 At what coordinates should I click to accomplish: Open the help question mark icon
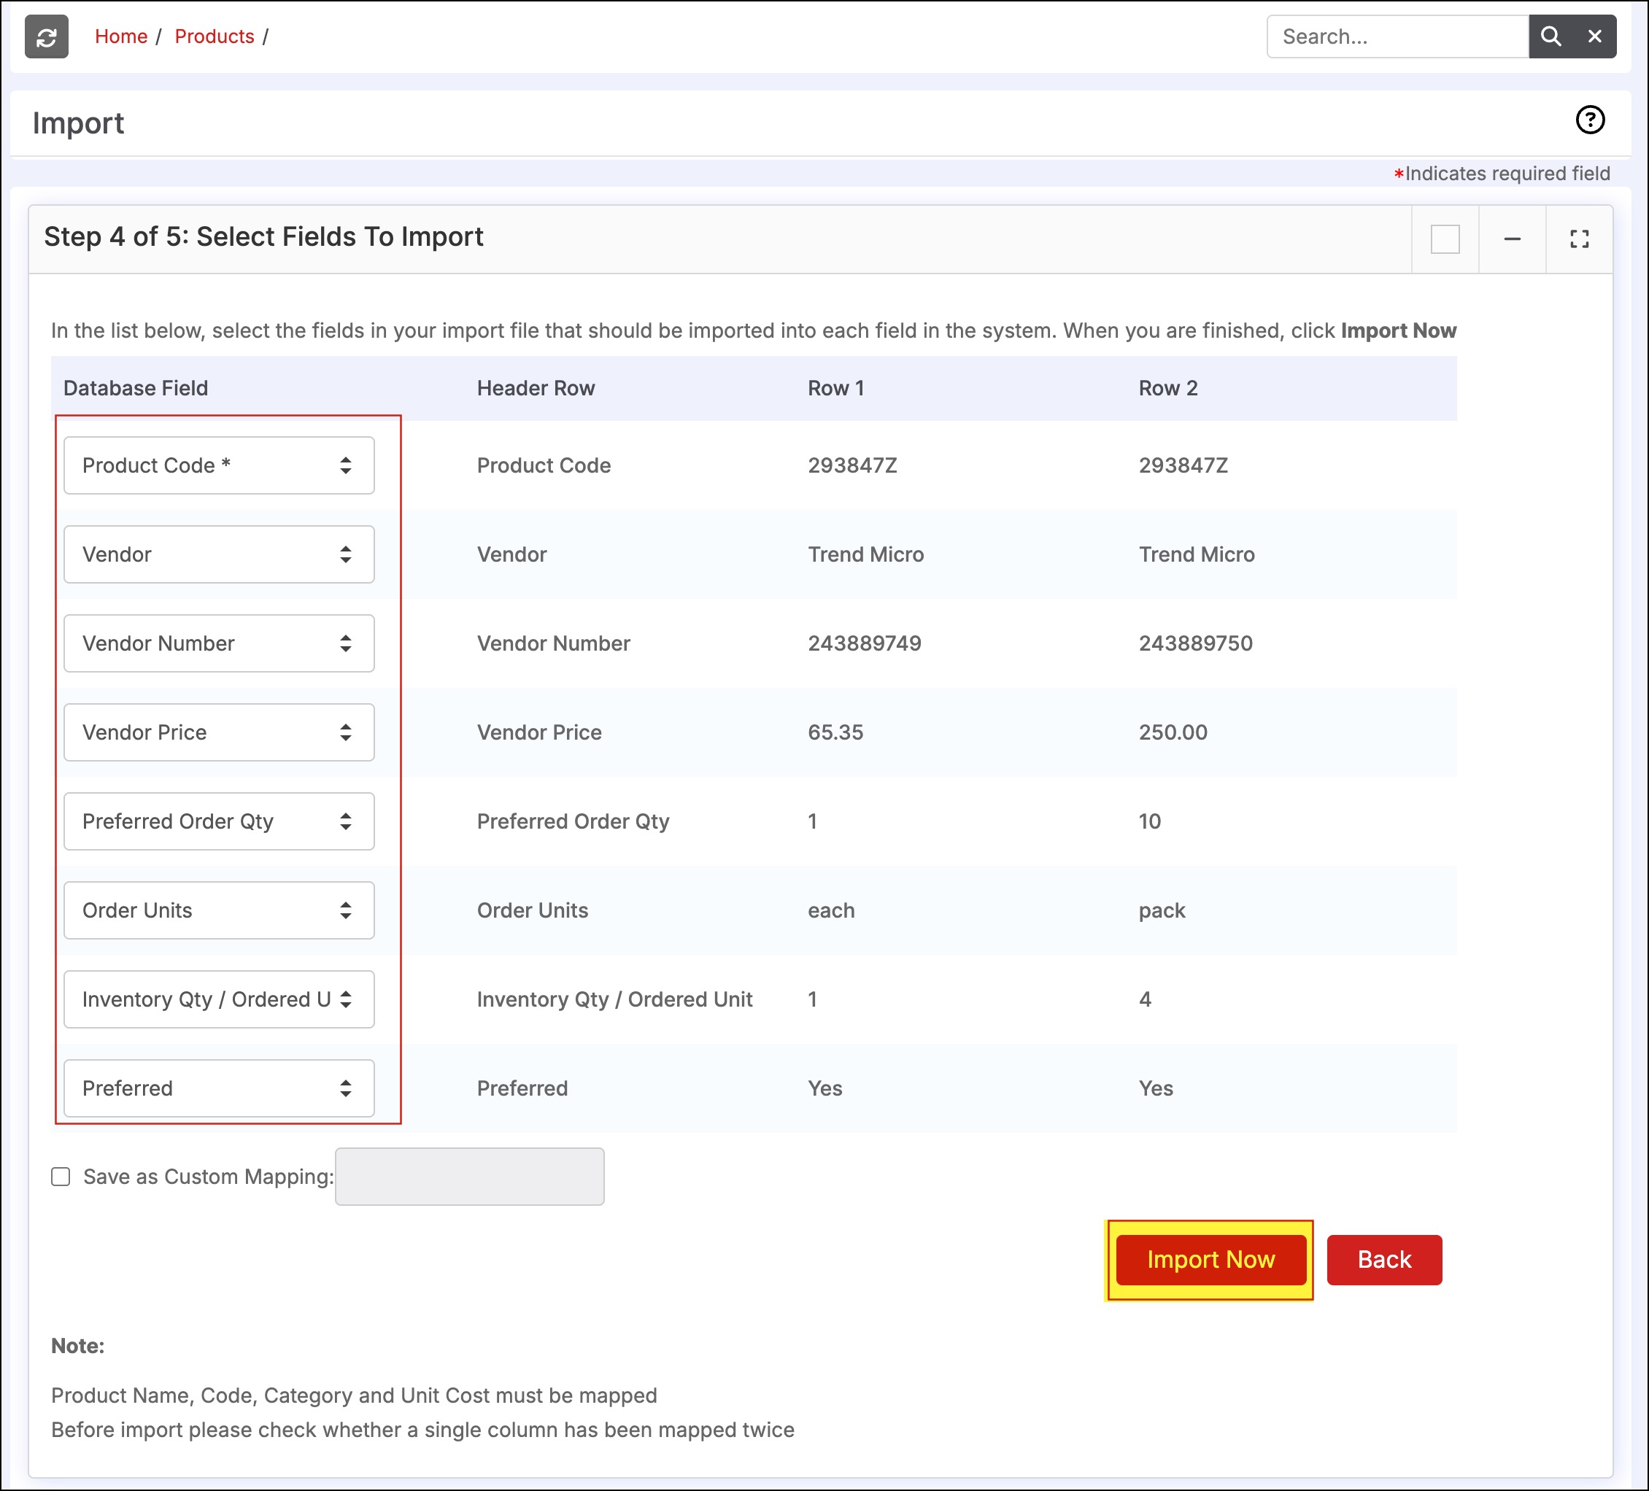coord(1589,120)
